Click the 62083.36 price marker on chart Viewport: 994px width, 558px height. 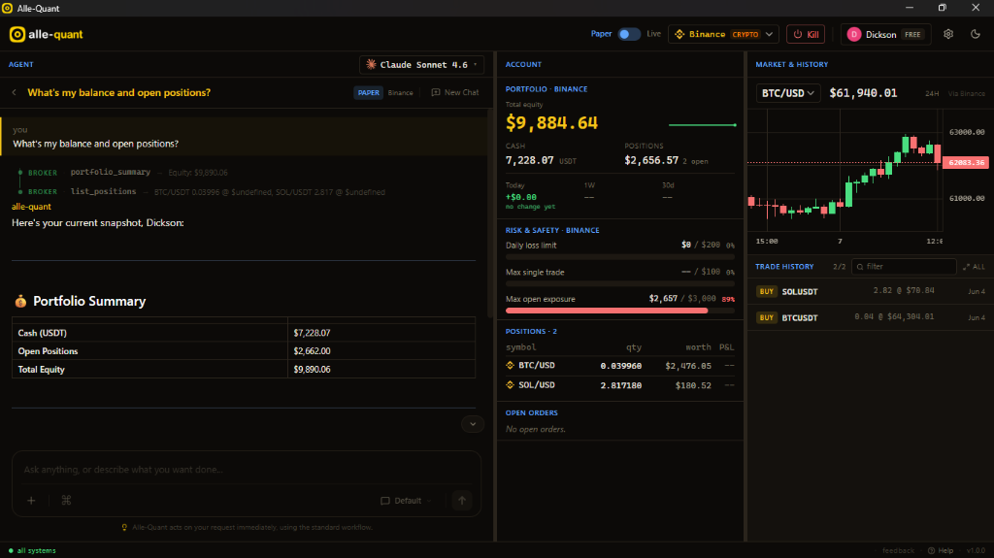coord(966,163)
